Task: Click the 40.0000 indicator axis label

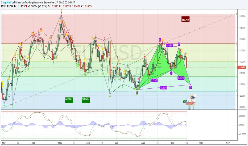Action: (x=242, y=116)
